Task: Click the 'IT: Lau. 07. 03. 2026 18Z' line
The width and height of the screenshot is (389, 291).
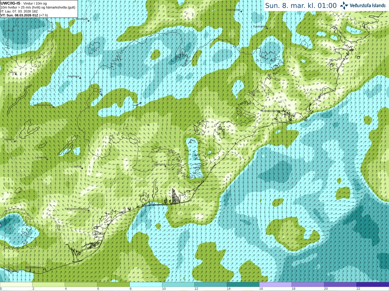Action: tap(19, 11)
